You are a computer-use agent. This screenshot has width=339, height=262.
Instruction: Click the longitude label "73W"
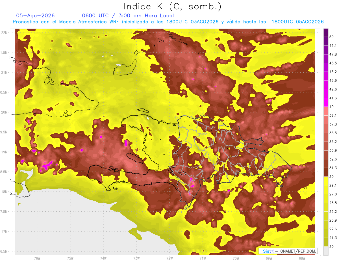tap(136, 258)
